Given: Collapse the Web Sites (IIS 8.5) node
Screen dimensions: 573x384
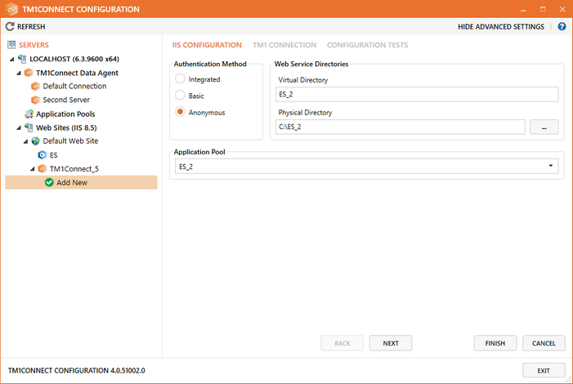Looking at the screenshot, I should (19, 128).
